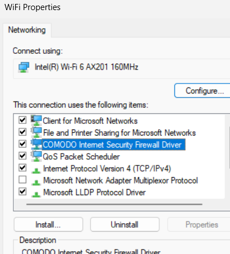The width and height of the screenshot is (230, 254).
Task: Click the File and Printer Sharing icon
Action: [36, 132]
